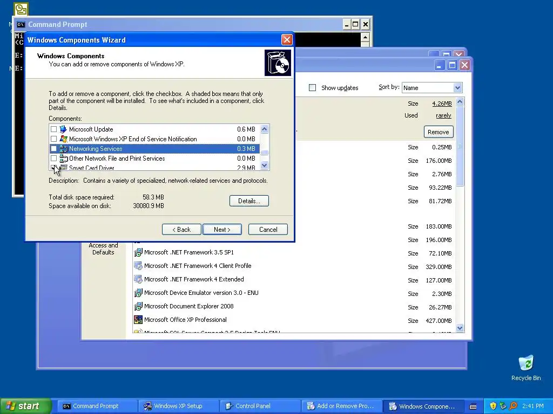Click the .NET Framework 4 Extended icon
The height and width of the screenshot is (414, 553).
pyautogui.click(x=138, y=279)
